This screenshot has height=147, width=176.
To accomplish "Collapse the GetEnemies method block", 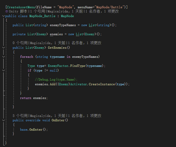I will coord(3,48).
